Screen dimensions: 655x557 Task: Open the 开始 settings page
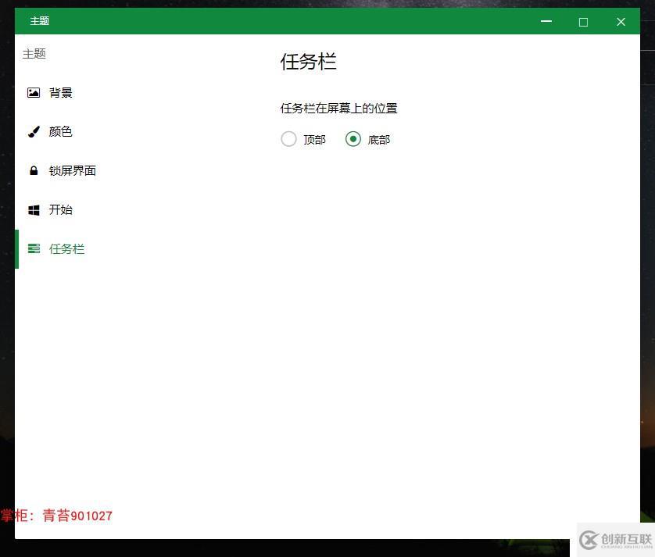(x=60, y=209)
